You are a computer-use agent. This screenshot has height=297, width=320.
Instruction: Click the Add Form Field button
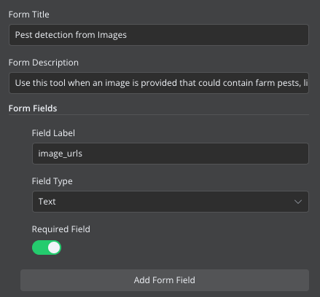click(x=165, y=280)
